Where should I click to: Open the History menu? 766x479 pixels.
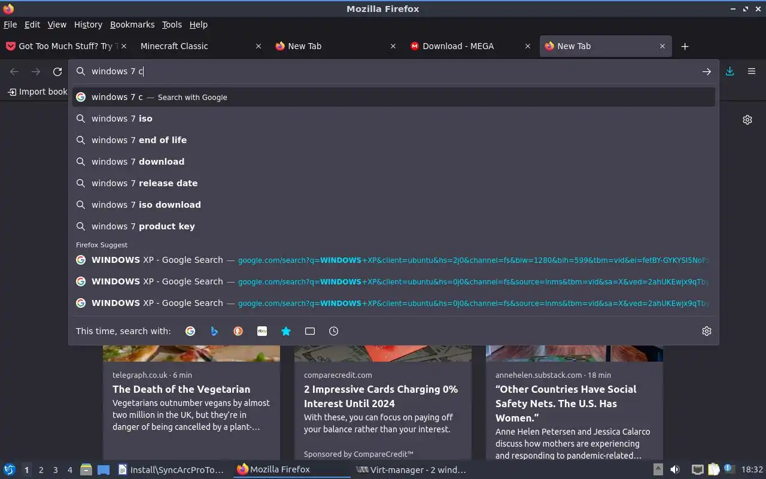(88, 25)
